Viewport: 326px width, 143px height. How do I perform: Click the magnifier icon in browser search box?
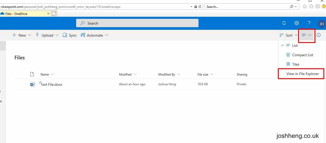coord(292,7)
